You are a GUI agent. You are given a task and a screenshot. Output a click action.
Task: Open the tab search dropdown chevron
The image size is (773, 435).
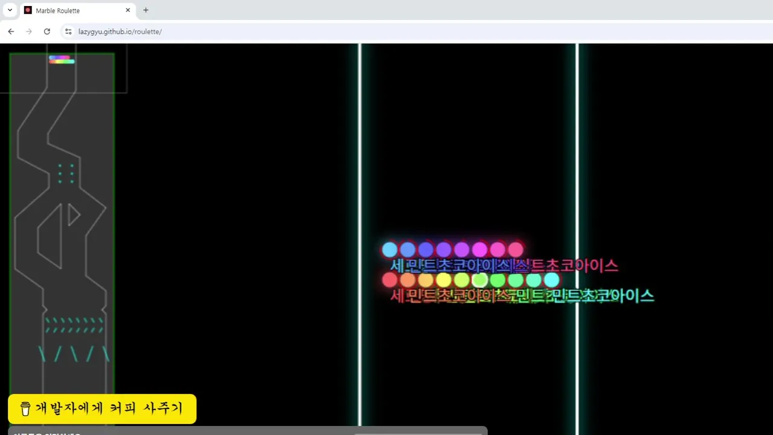[x=10, y=10]
